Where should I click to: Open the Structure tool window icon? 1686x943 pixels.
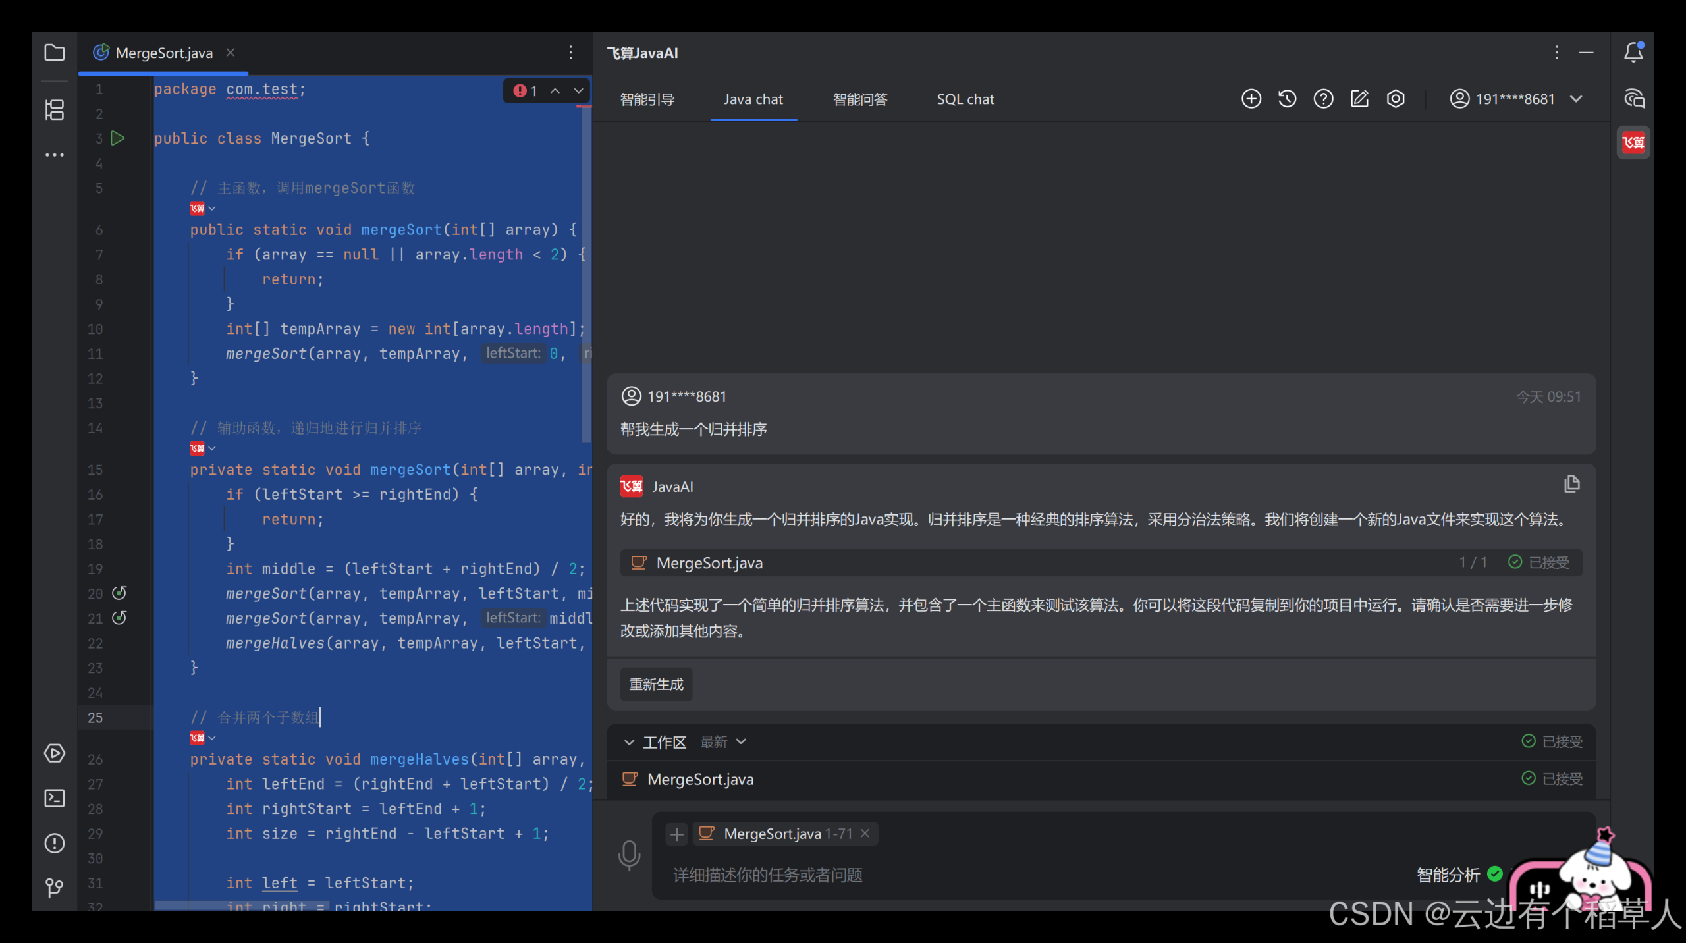point(55,109)
